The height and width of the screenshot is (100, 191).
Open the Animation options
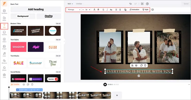point(134,9)
